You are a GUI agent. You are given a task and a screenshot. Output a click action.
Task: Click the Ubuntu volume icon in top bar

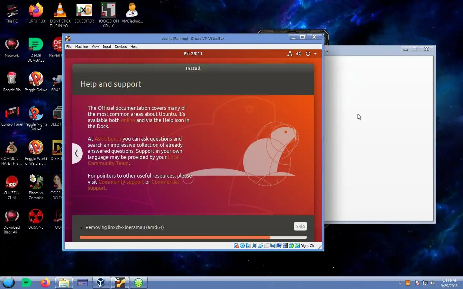[x=299, y=54]
